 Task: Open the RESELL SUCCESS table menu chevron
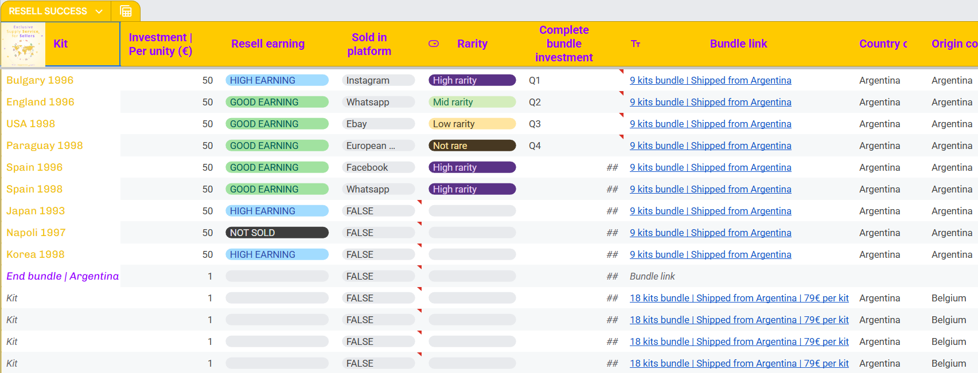click(99, 11)
